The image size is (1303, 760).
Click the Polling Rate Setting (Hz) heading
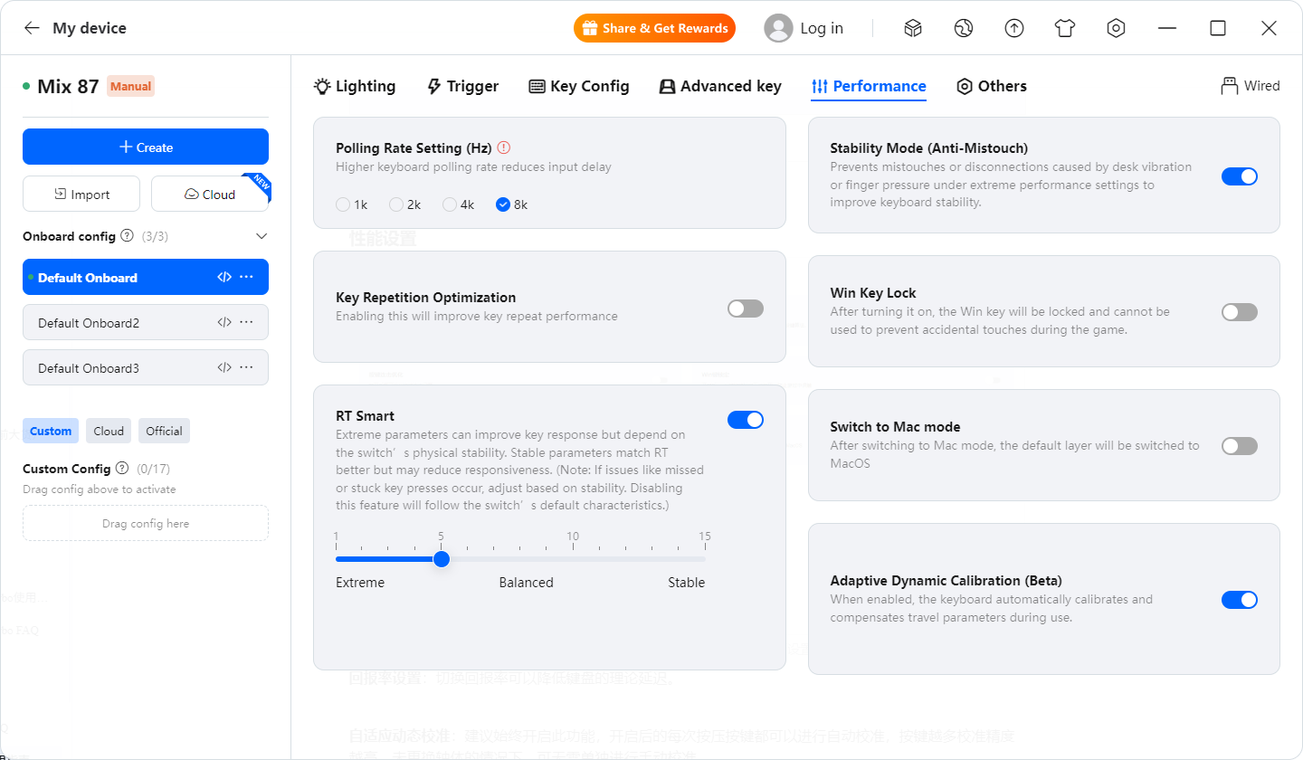point(413,147)
